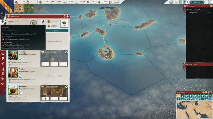Close the Religion panel
The height and width of the screenshot is (119, 213).
[67, 16]
